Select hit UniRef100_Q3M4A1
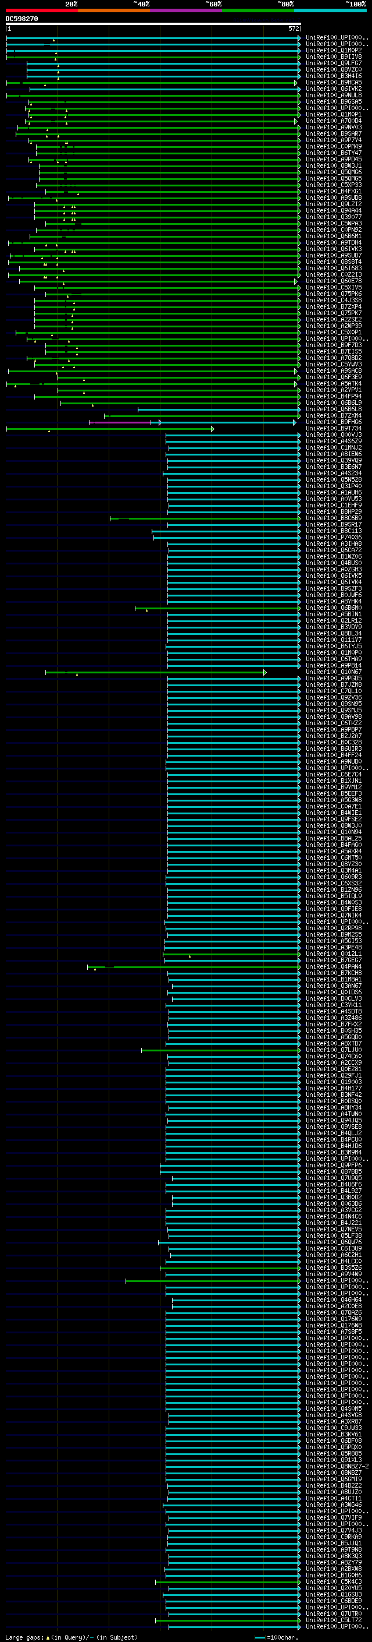 tap(334, 871)
